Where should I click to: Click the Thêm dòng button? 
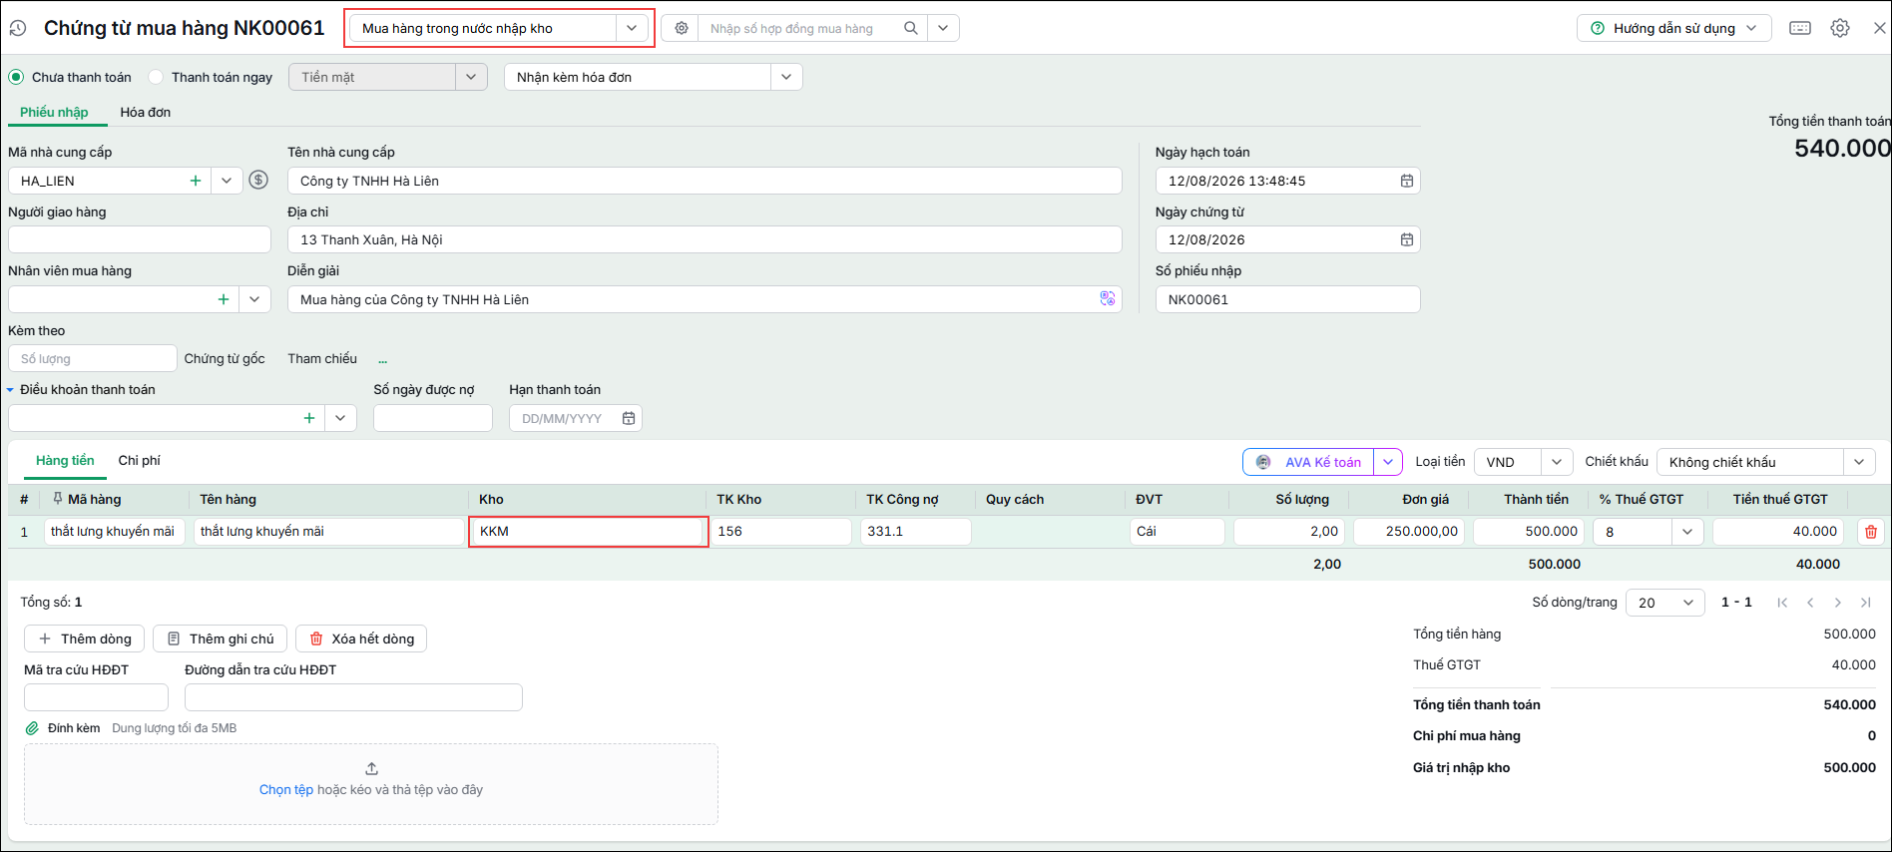[x=85, y=639]
